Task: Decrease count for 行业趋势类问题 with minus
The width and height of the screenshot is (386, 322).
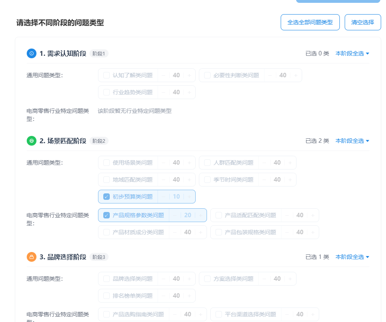Action: click(x=164, y=92)
